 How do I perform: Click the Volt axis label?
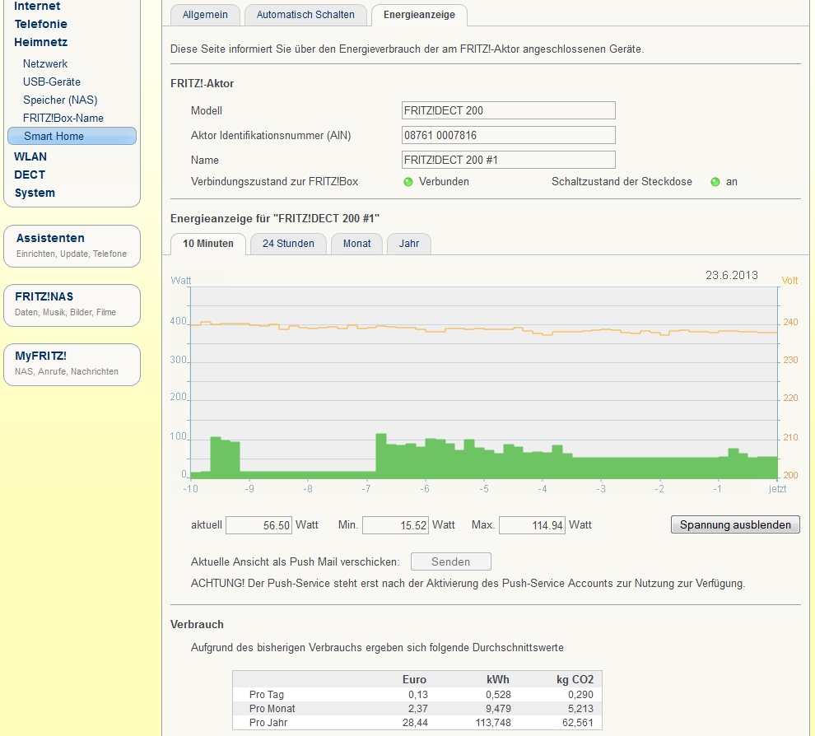coord(789,281)
